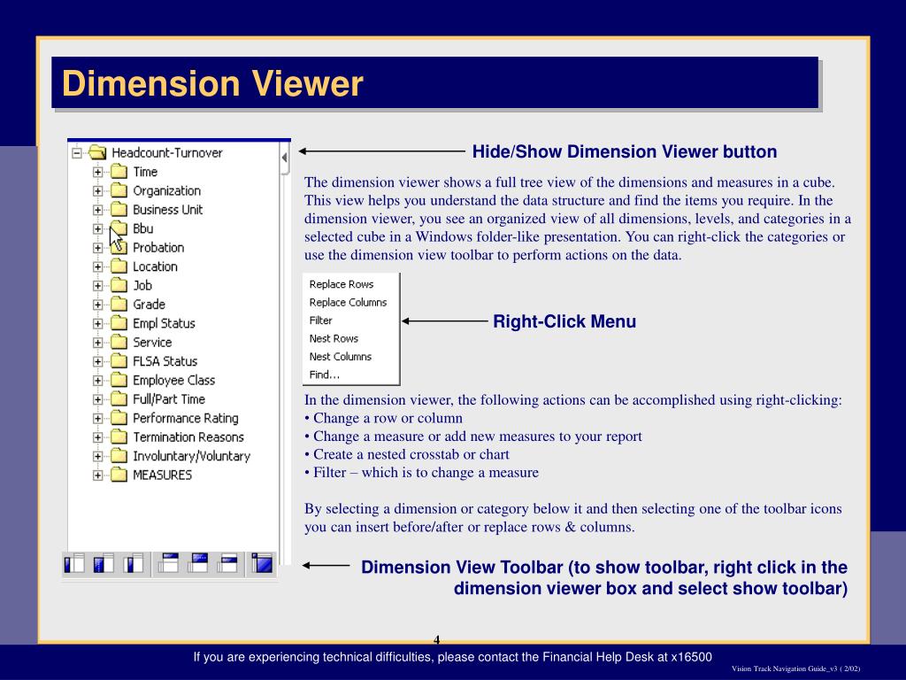Click the Replace Rows toolbar icon

click(104, 563)
